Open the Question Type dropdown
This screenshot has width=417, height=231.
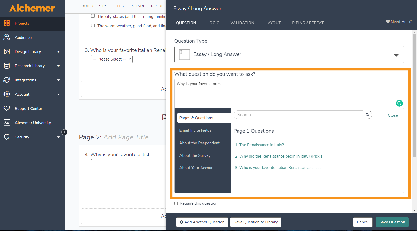(289, 54)
